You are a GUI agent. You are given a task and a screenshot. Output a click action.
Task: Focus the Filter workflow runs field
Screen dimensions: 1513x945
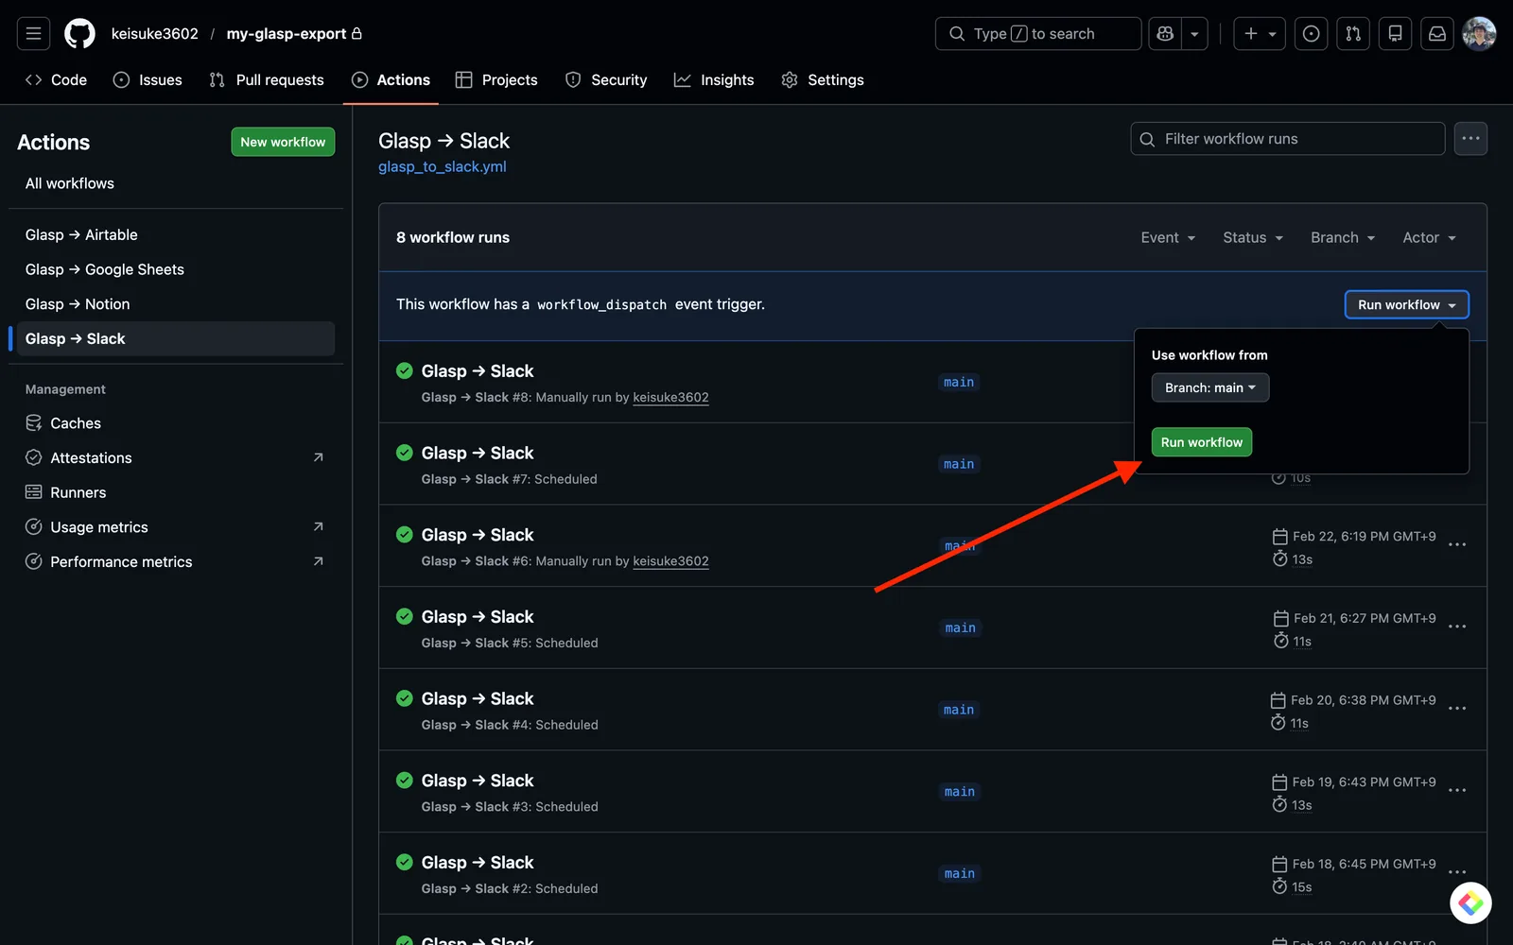[x=1288, y=139]
